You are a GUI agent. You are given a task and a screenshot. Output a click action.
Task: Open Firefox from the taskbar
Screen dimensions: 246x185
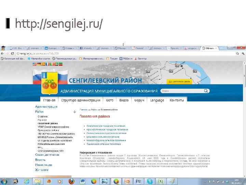[71, 182]
